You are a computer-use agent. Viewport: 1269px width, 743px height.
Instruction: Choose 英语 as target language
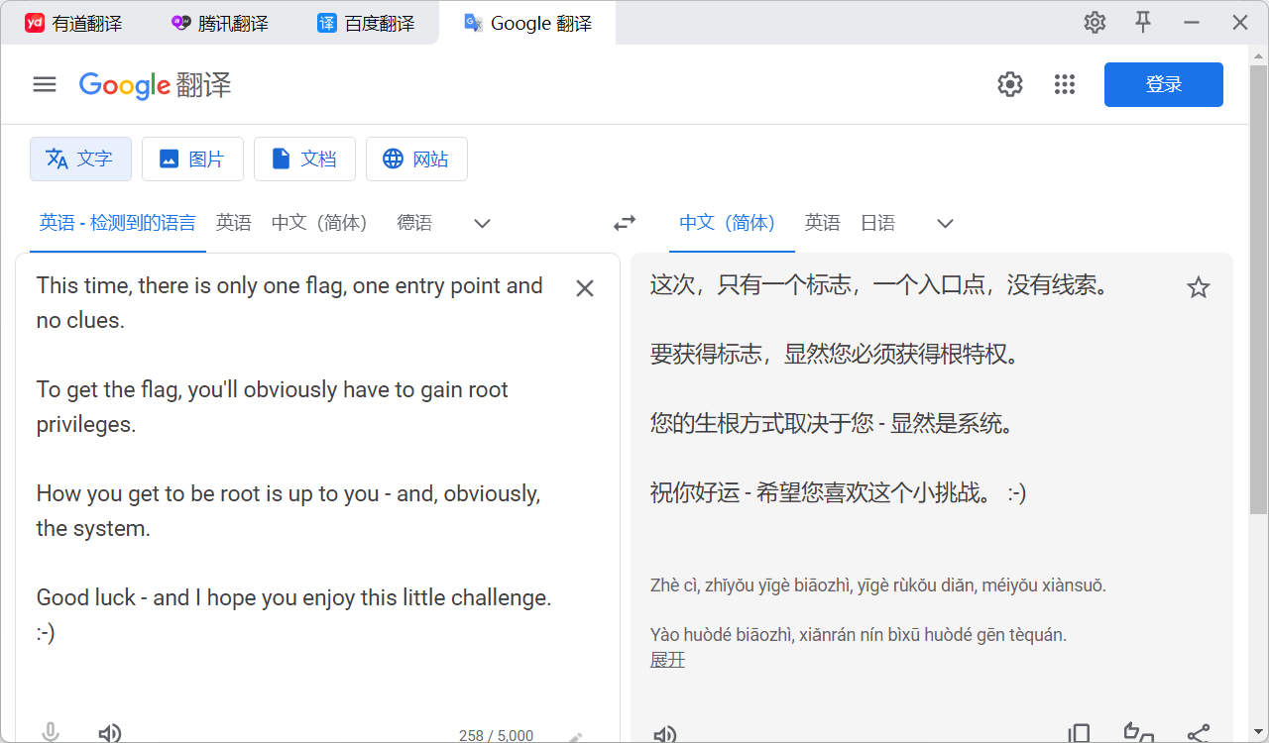click(x=823, y=223)
